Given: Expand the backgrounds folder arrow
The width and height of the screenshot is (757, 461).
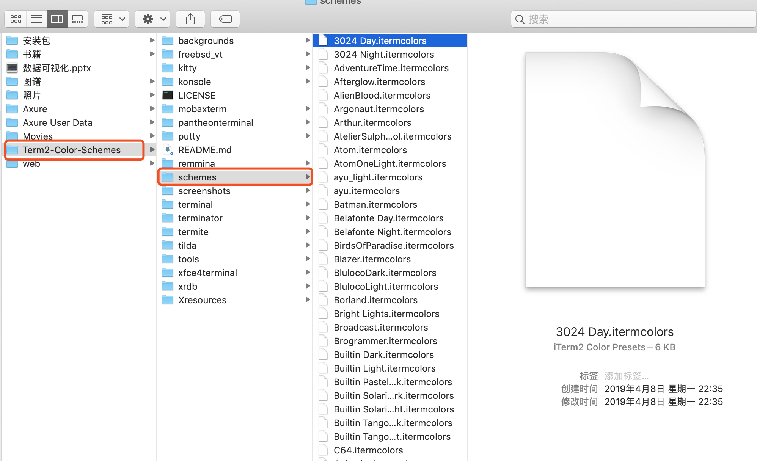Looking at the screenshot, I should point(308,40).
